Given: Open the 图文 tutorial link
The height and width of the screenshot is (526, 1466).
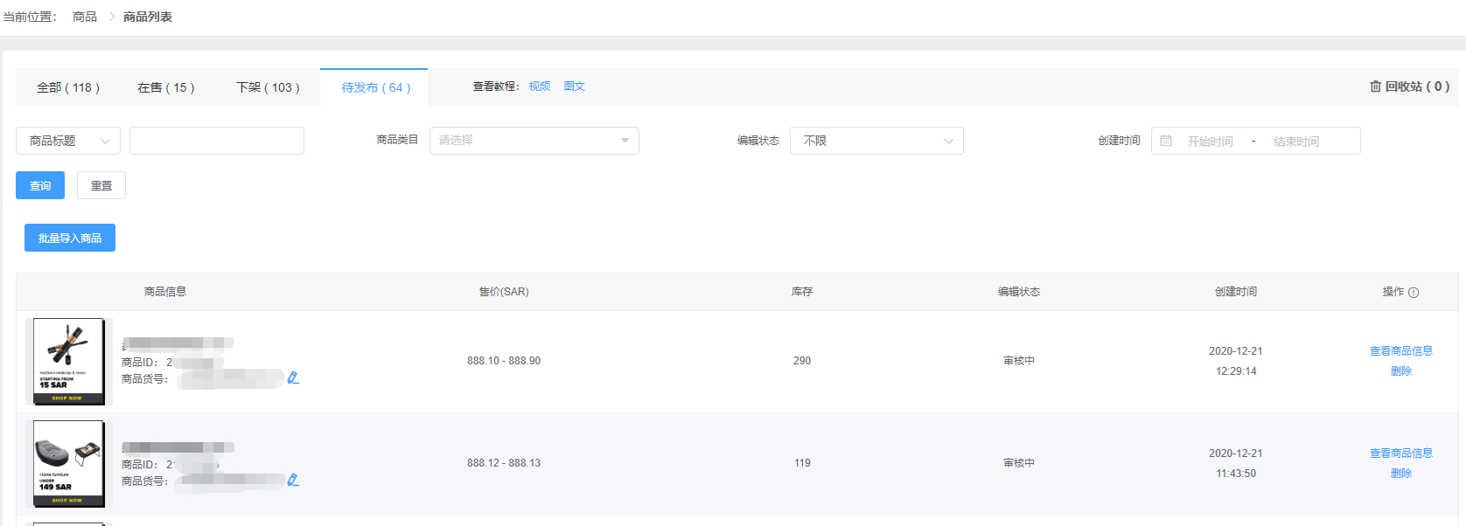Looking at the screenshot, I should [575, 87].
